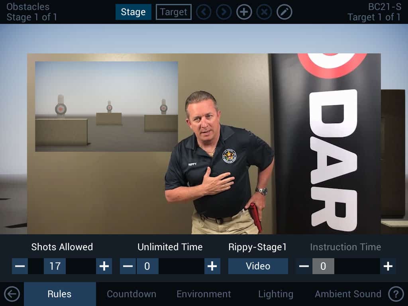The image size is (408, 306).
Task: Click 'Obstacles' title text
Action: pyautogui.click(x=28, y=7)
